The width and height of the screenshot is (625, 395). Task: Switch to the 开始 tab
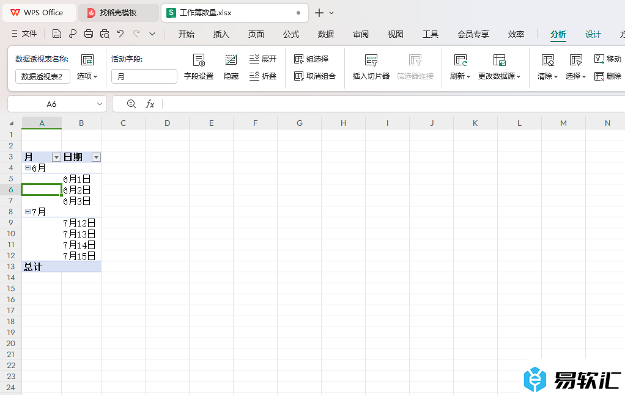tap(186, 34)
